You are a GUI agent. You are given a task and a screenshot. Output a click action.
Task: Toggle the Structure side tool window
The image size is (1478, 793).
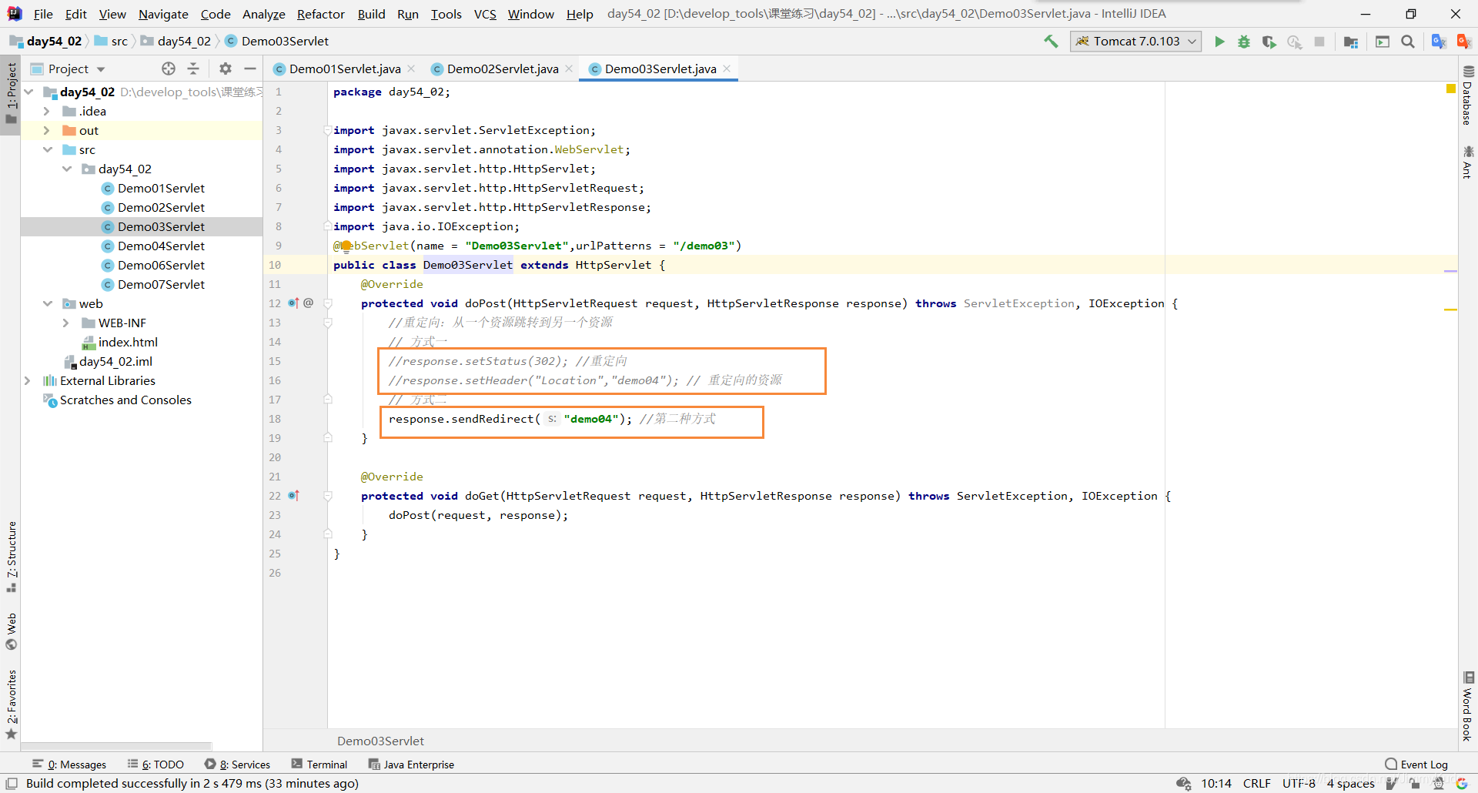point(11,557)
